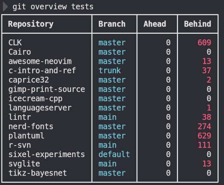Click the Behind column header
The width and height of the screenshot is (224, 185).
click(197, 24)
